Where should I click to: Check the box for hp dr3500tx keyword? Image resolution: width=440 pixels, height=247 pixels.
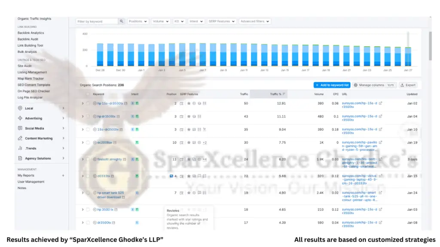(88, 117)
